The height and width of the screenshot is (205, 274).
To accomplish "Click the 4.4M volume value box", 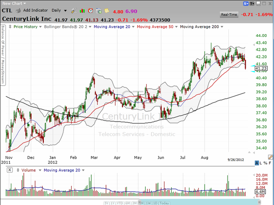I will tap(260, 192).
